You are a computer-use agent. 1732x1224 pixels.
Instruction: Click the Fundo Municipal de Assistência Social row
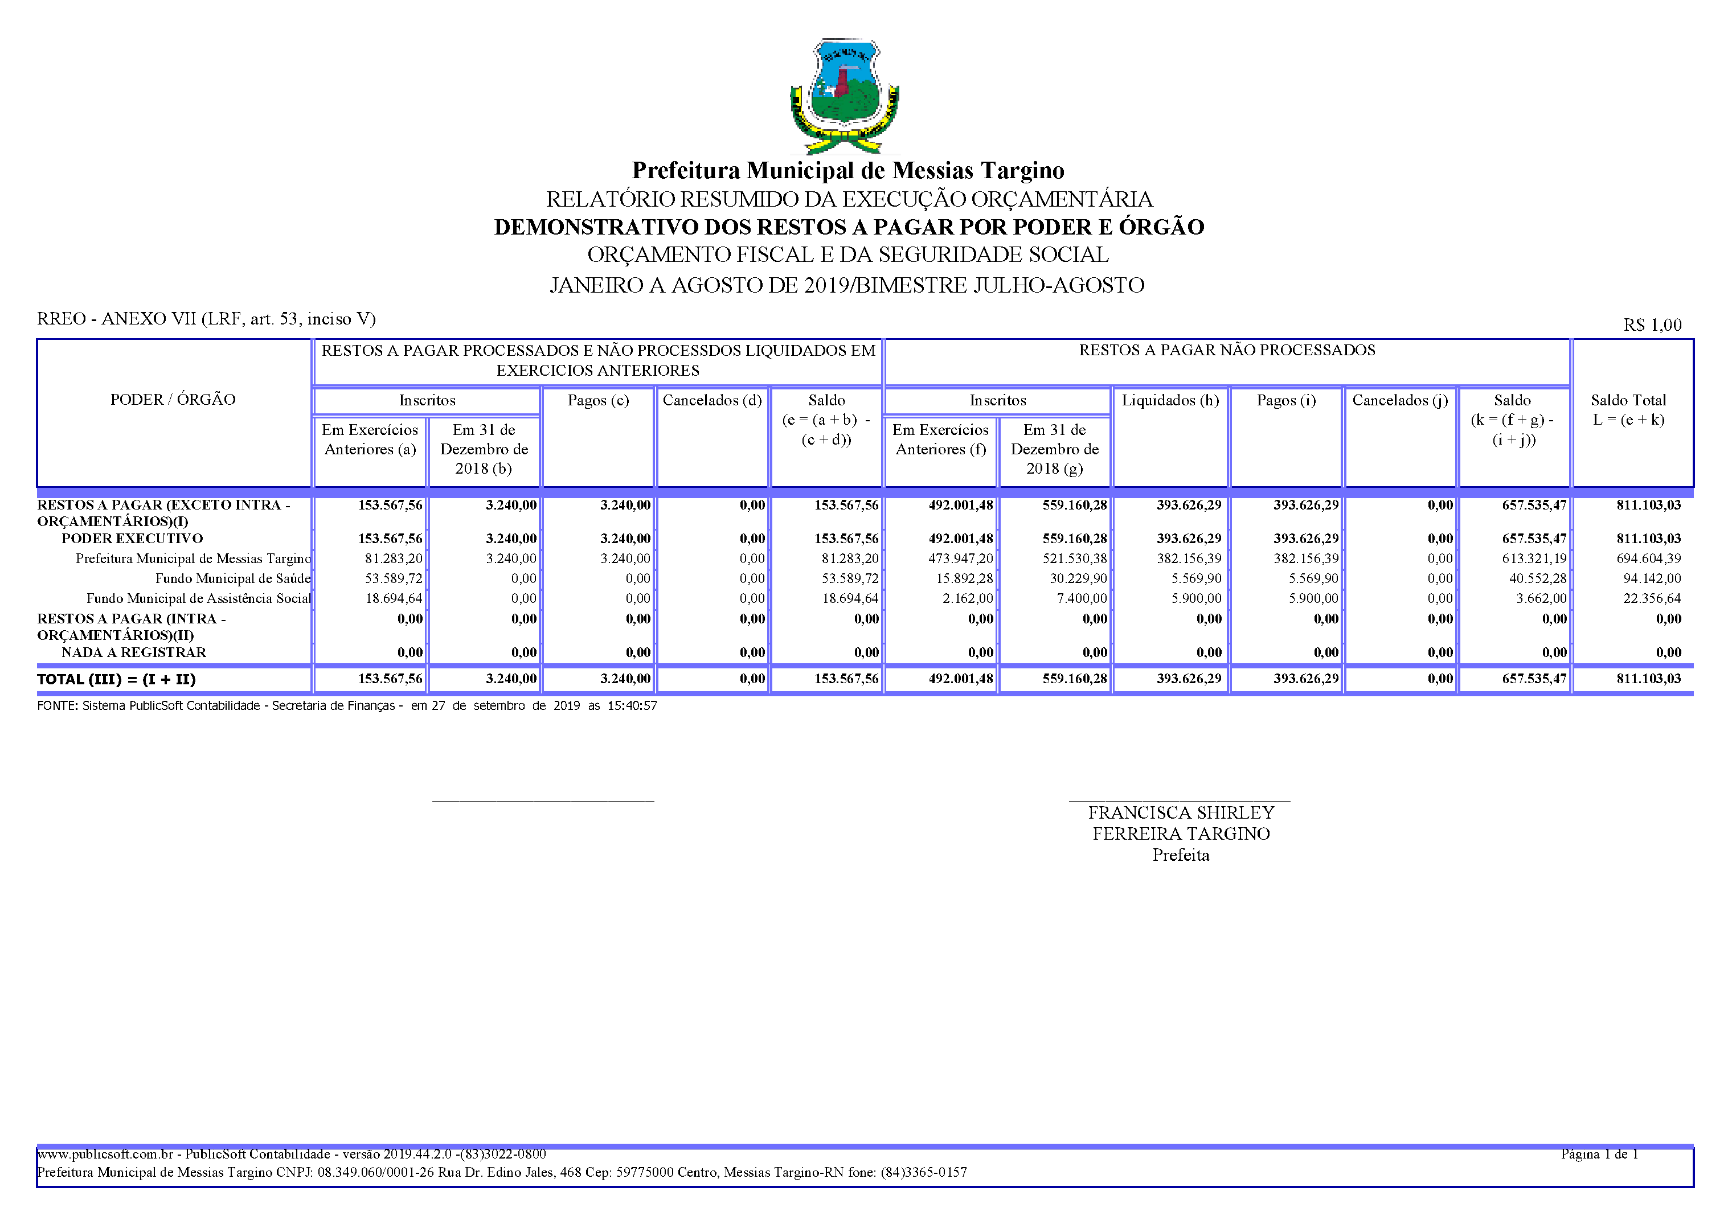pyautogui.click(x=198, y=599)
